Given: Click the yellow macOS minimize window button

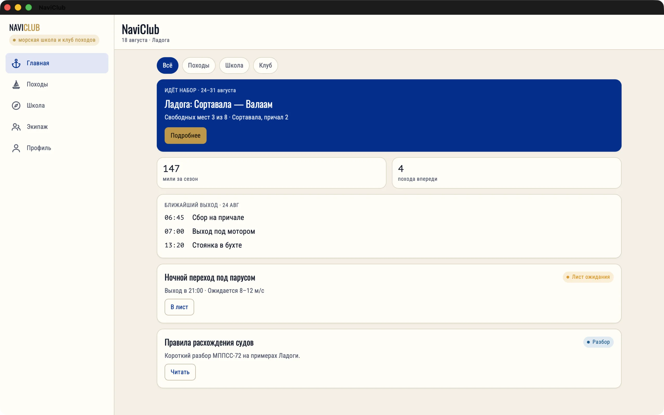Looking at the screenshot, I should tap(18, 8).
